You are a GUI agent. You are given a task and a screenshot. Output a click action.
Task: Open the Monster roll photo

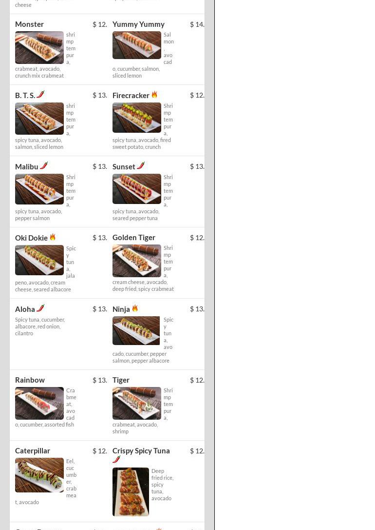(x=39, y=48)
